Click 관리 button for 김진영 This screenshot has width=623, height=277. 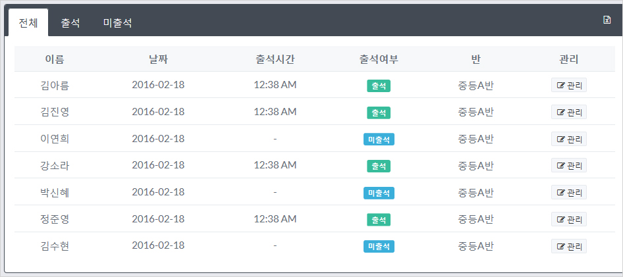[569, 112]
